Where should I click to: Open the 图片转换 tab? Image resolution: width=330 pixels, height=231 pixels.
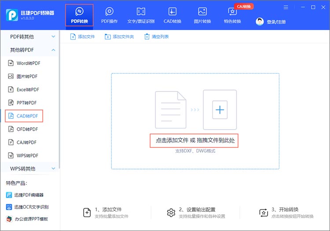tap(202, 15)
